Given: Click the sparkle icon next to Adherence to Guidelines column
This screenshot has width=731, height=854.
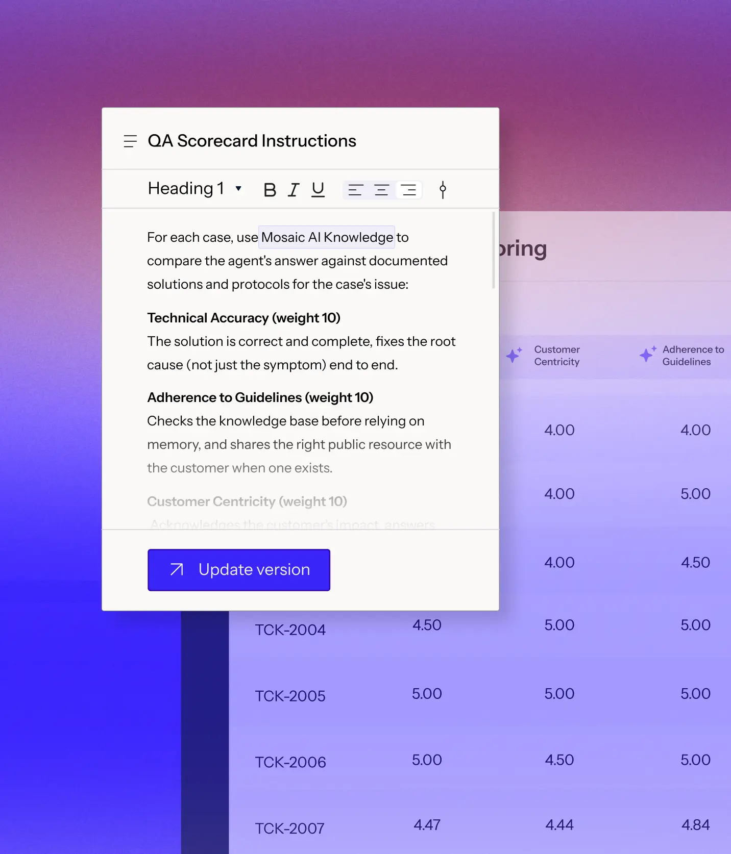Looking at the screenshot, I should point(648,354).
